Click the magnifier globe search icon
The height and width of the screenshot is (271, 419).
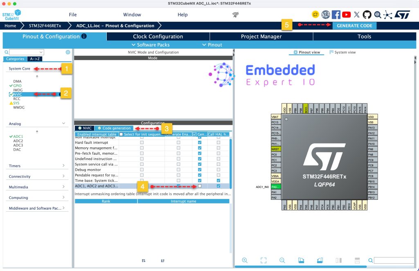(x=378, y=15)
